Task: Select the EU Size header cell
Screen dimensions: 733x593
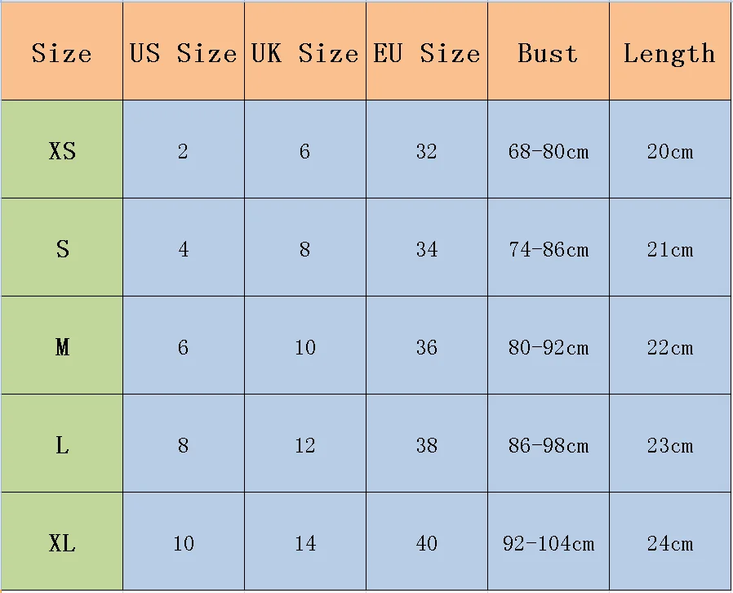Action: click(x=427, y=51)
